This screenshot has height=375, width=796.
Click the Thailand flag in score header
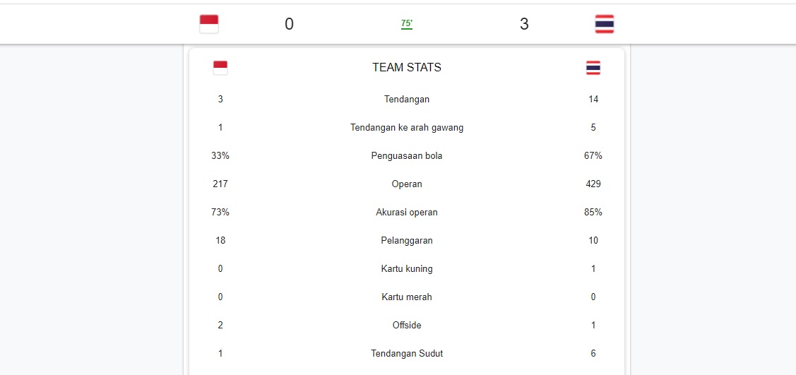coord(605,24)
